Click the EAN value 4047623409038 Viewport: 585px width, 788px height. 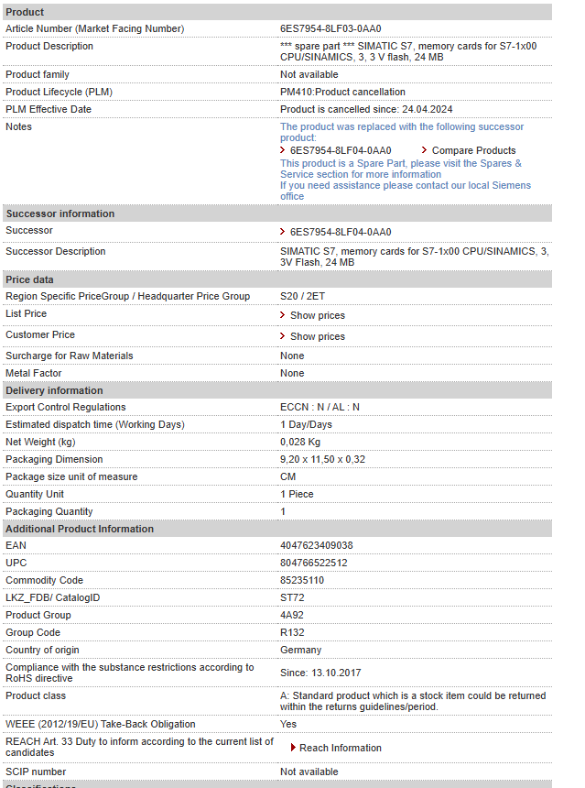[316, 545]
